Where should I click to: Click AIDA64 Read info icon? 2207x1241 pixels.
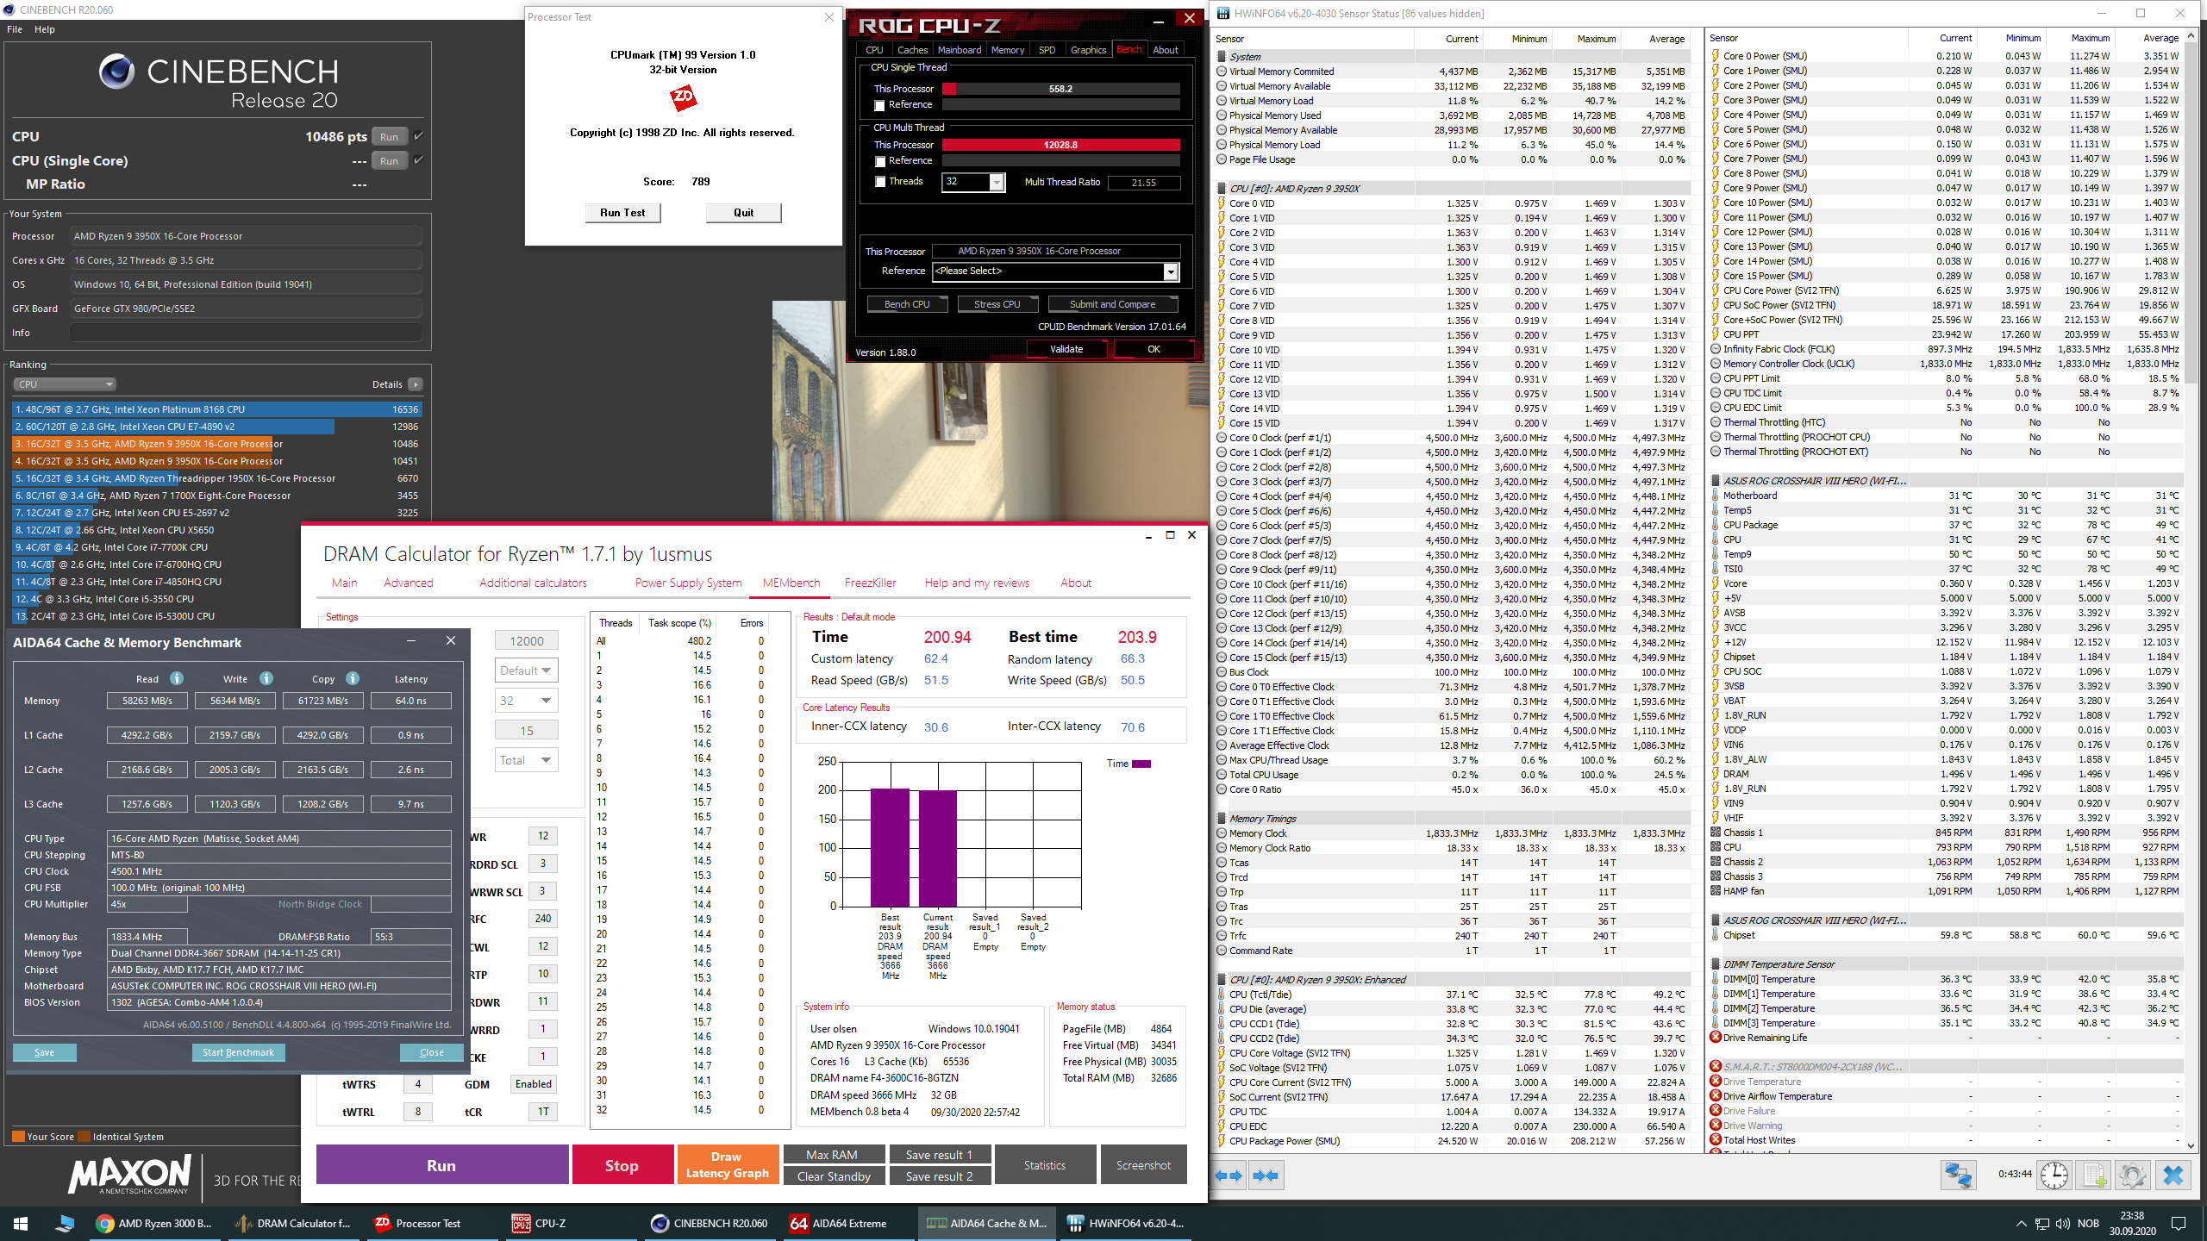[x=177, y=678]
